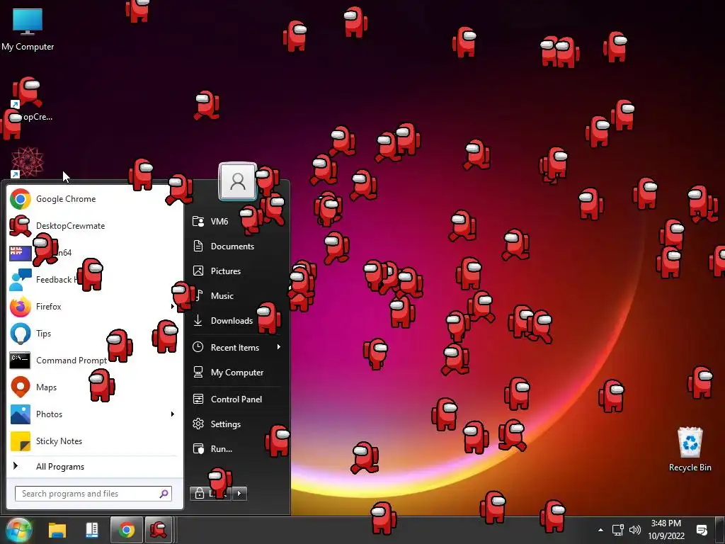Open Photos from the Start menu
This screenshot has width=725, height=544.
pos(94,414)
